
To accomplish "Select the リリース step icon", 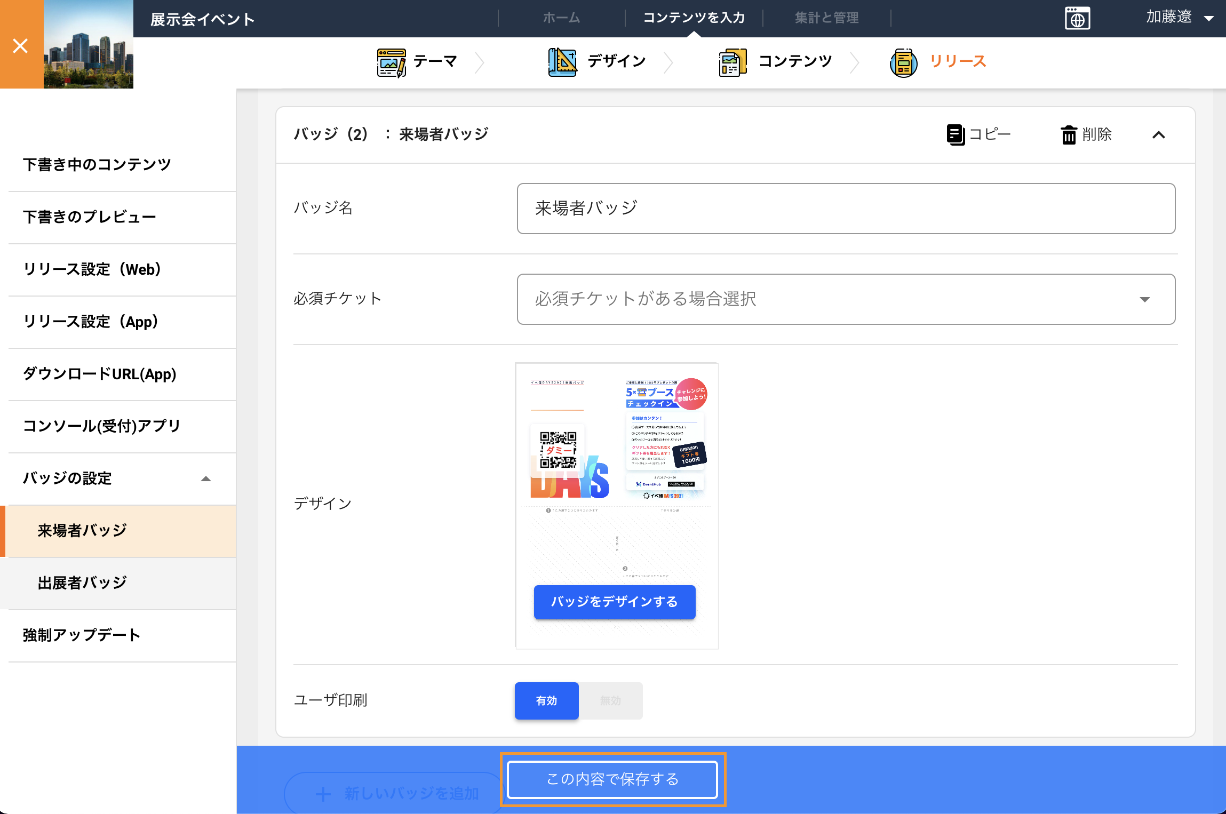I will (x=904, y=62).
